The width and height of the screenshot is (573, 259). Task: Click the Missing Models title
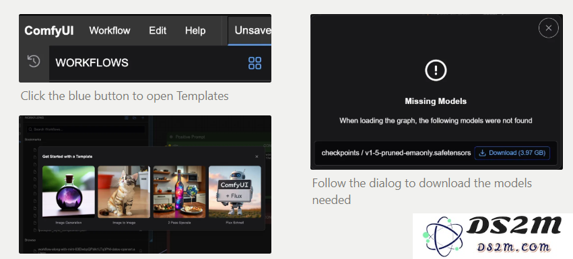pos(436,101)
